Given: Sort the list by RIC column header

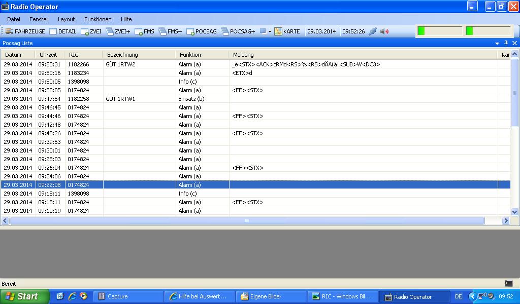Looking at the screenshot, I should [x=74, y=55].
